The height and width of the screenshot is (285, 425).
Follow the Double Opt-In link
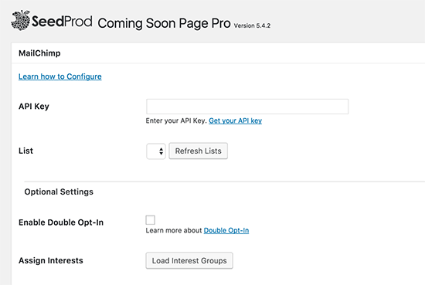pos(226,230)
